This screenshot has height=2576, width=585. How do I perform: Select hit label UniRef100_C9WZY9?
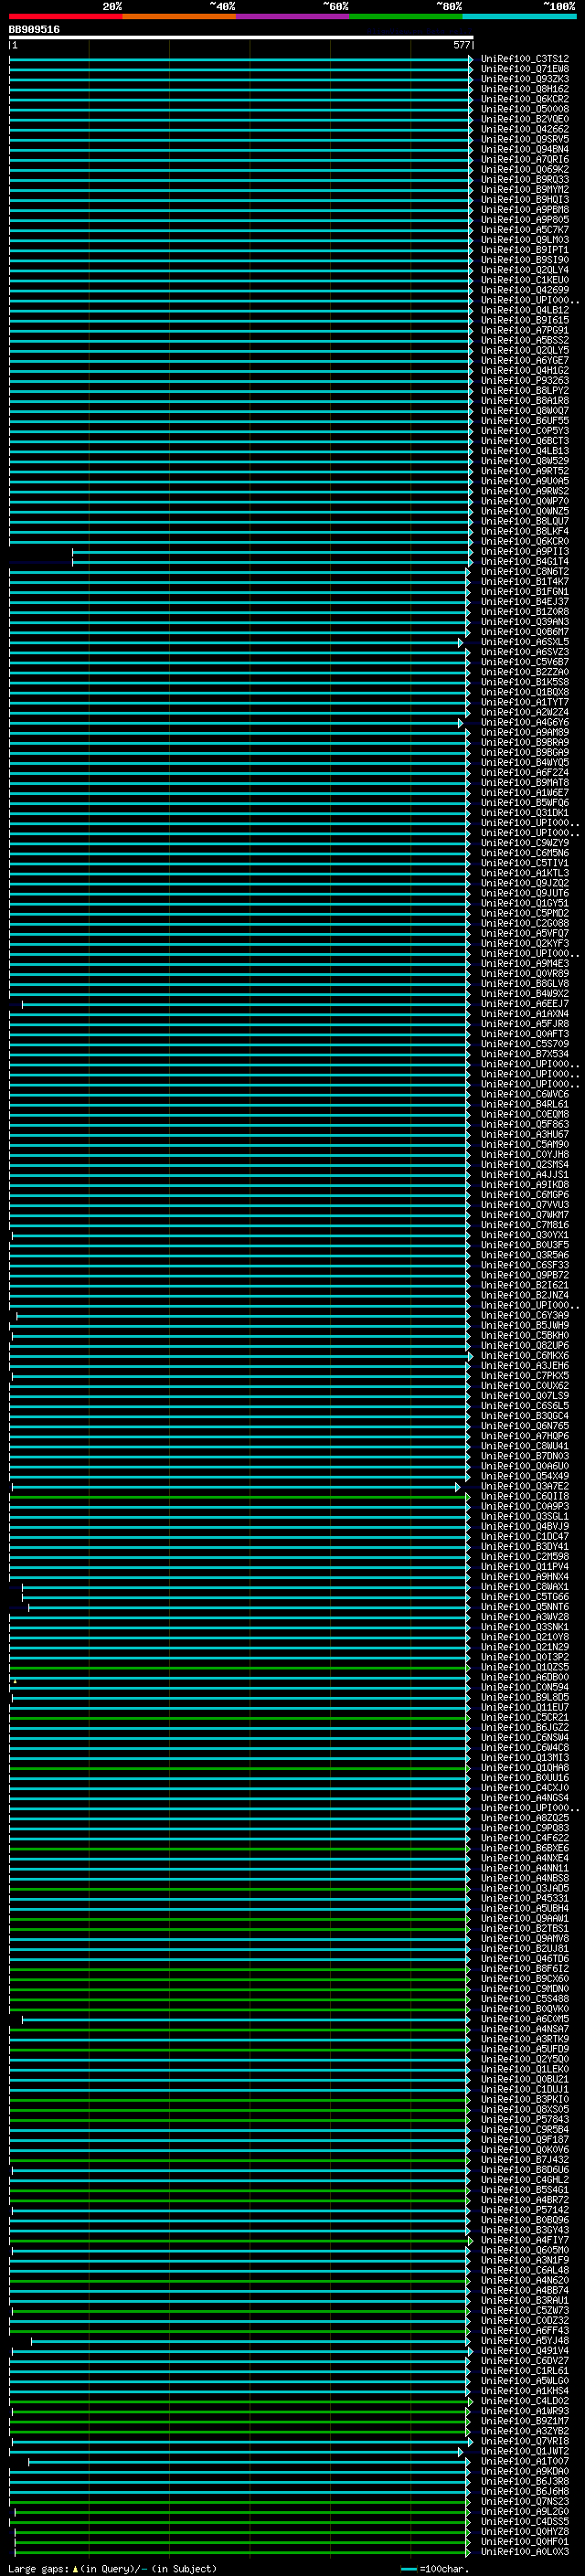(525, 843)
